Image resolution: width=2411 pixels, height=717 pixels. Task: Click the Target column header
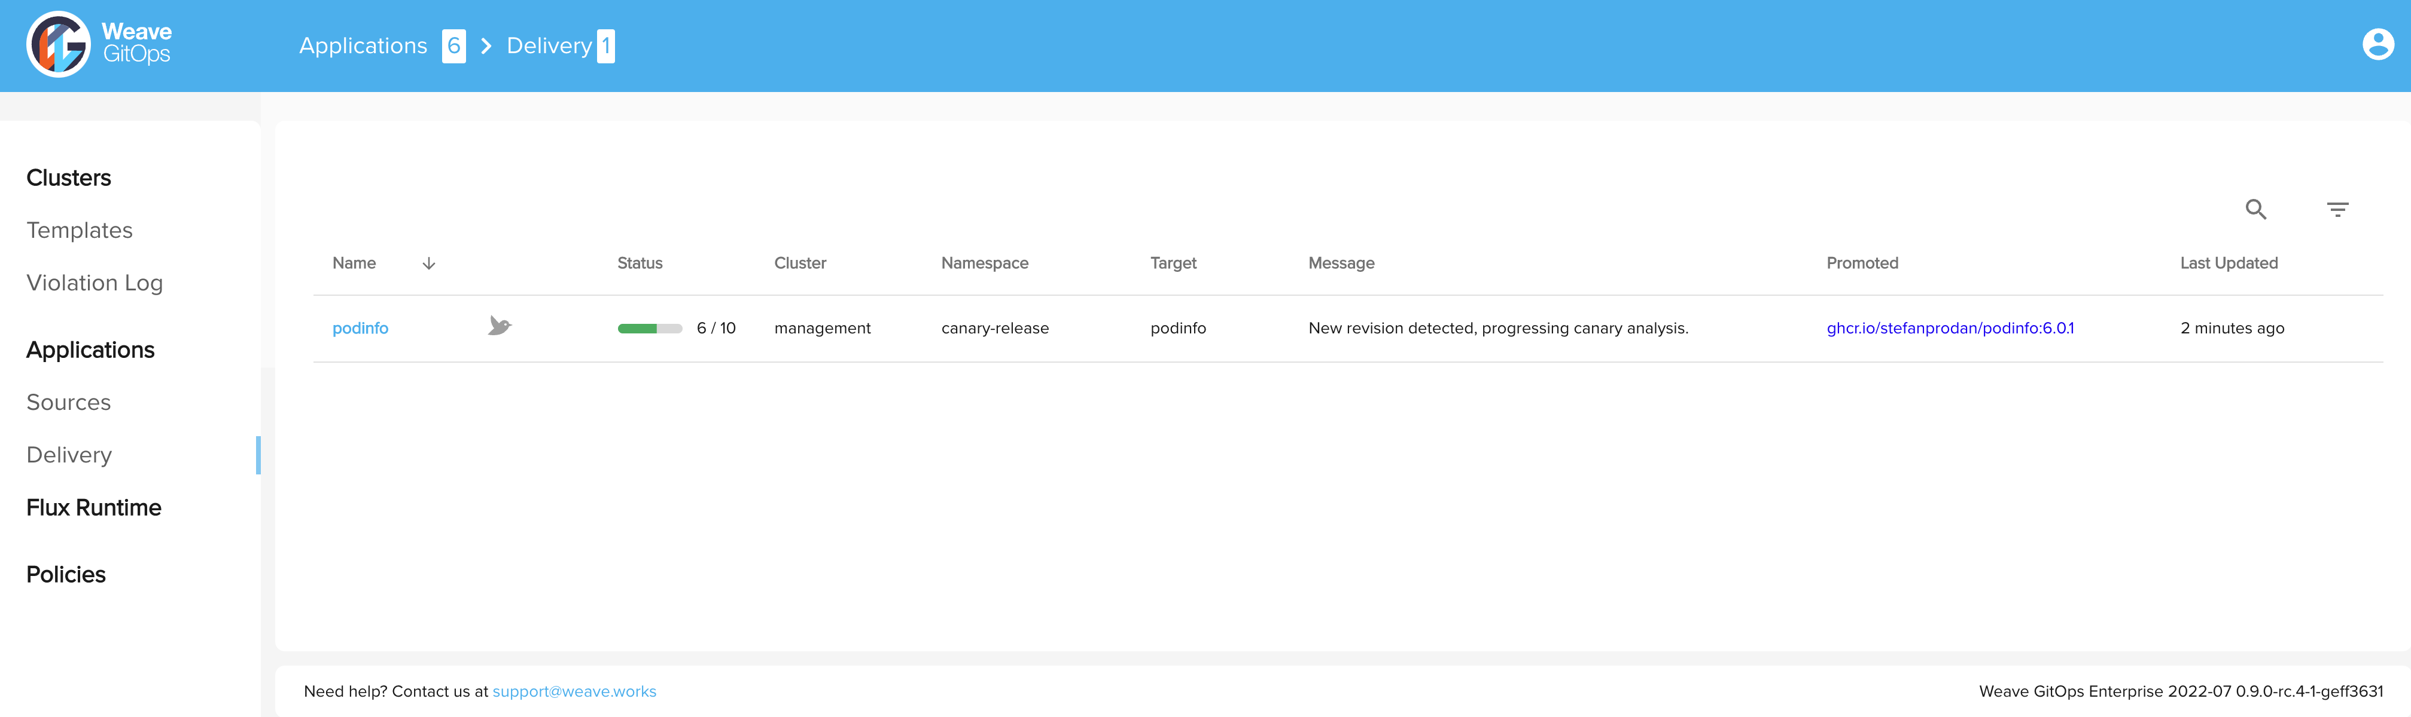pyautogui.click(x=1174, y=263)
